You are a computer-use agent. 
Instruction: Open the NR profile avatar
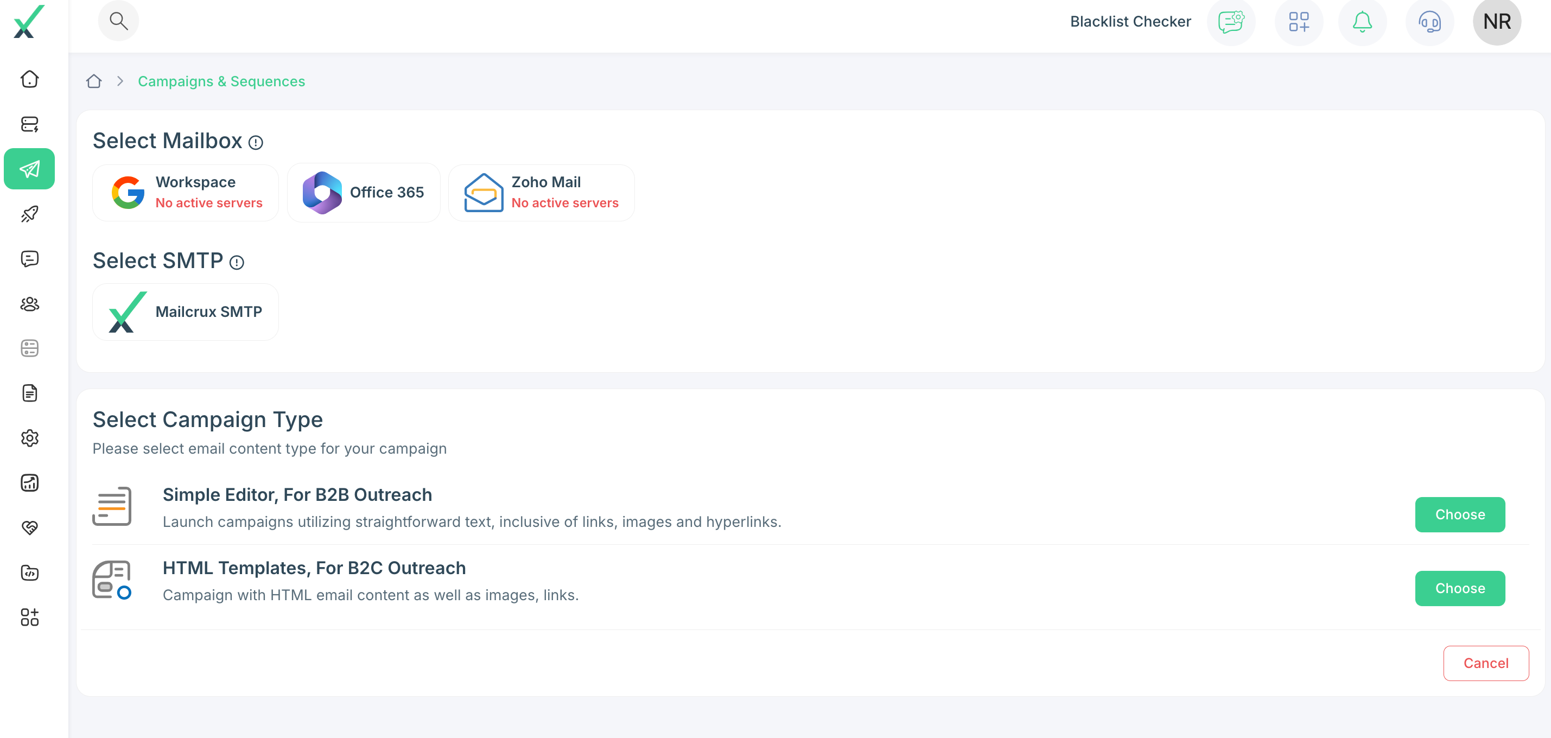(x=1496, y=21)
